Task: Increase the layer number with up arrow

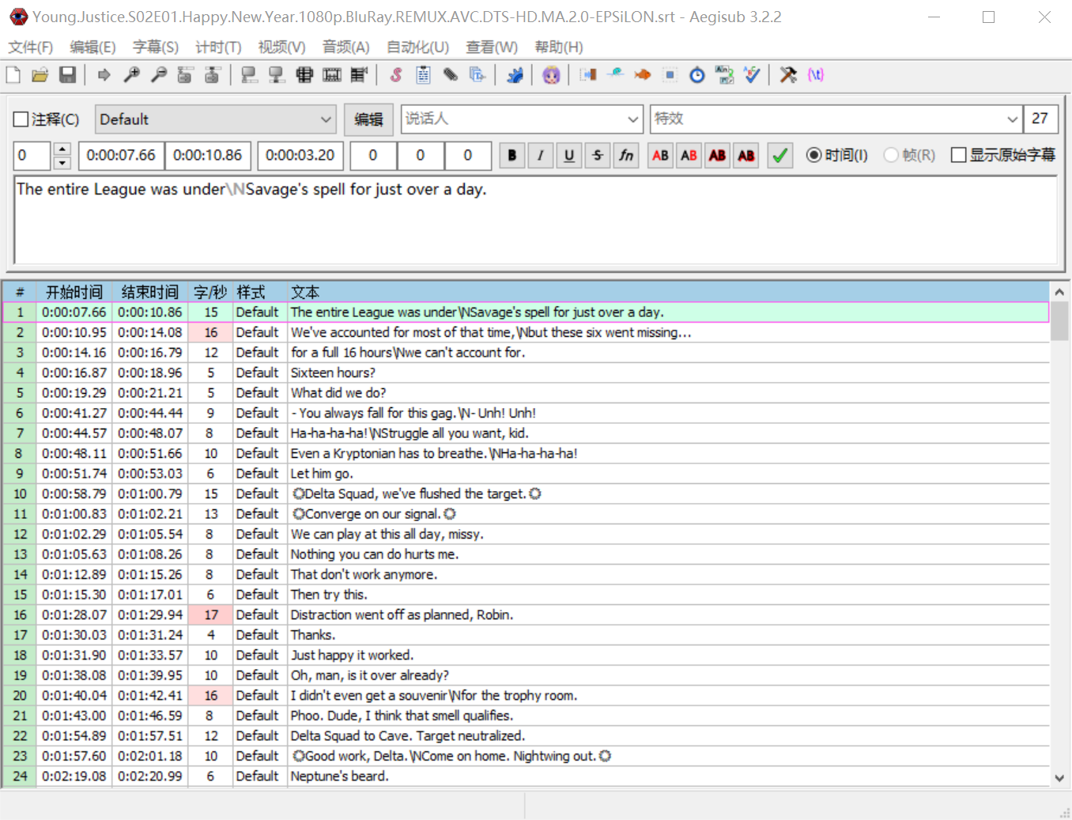Action: (x=62, y=149)
